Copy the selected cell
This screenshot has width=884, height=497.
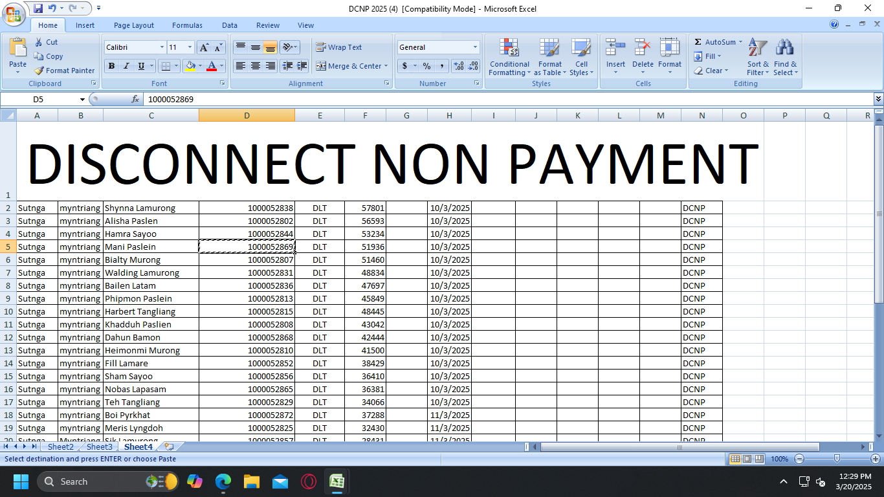[x=49, y=56]
